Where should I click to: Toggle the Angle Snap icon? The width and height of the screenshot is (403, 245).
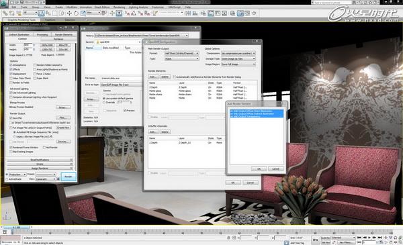point(134,13)
